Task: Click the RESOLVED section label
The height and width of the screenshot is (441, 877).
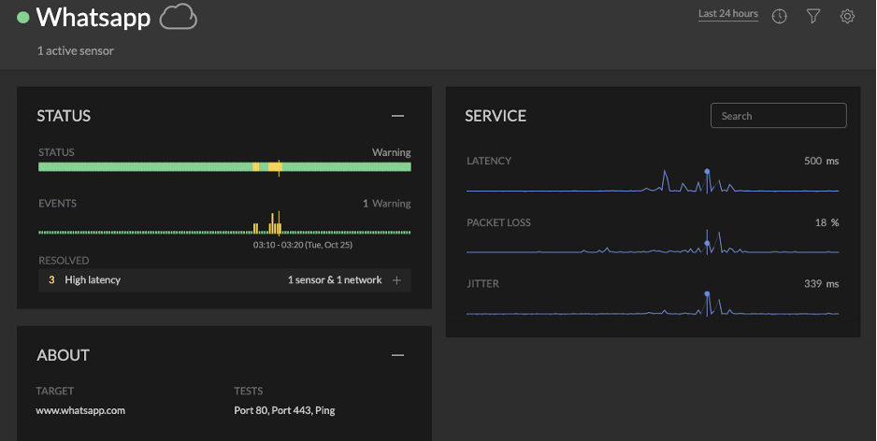Action: (64, 261)
